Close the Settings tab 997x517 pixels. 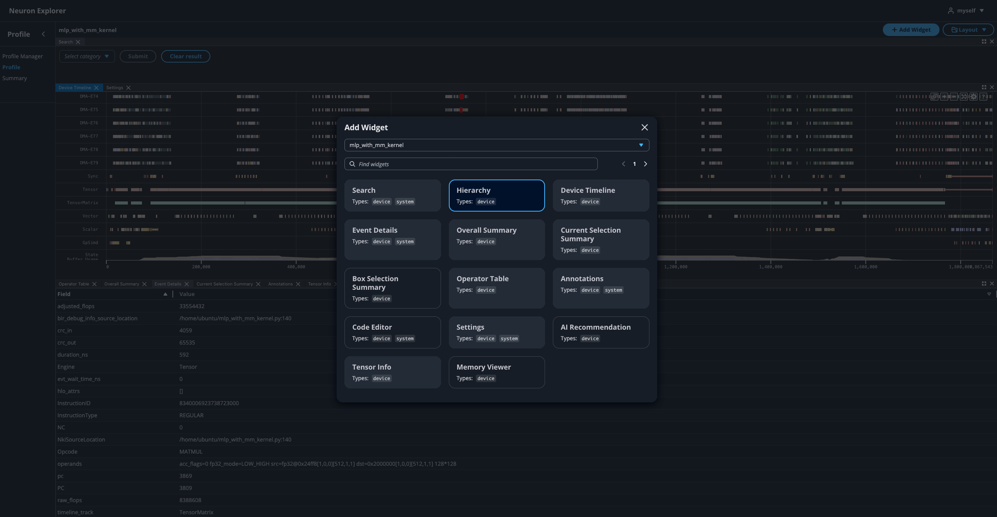click(128, 88)
